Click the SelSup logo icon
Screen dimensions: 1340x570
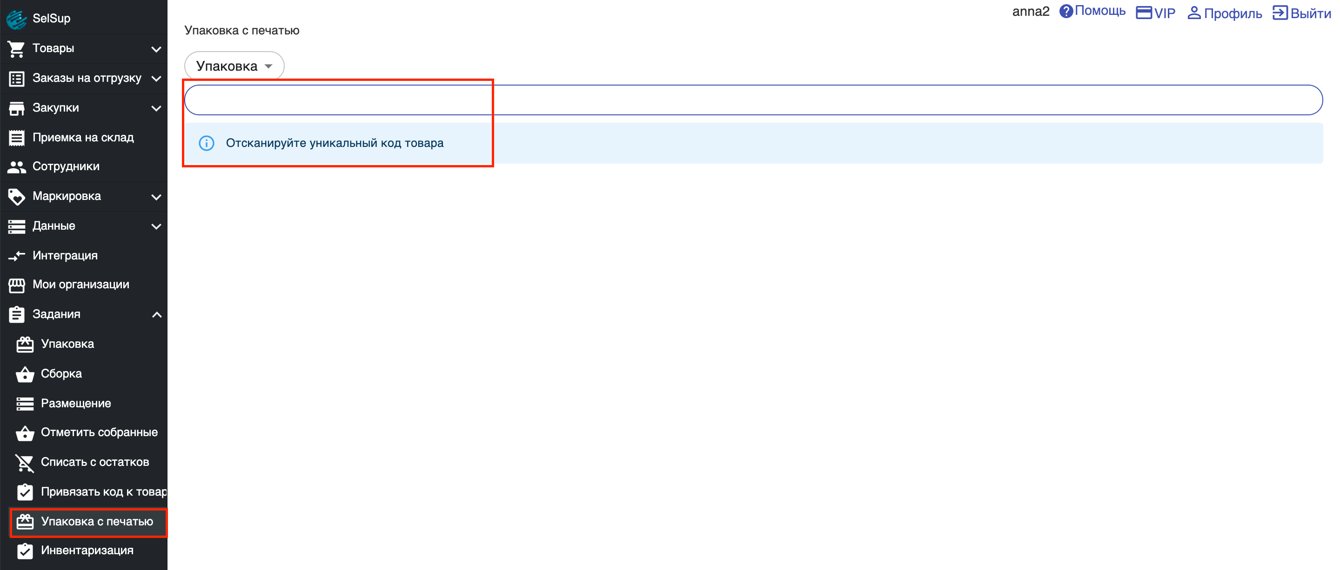tap(17, 19)
